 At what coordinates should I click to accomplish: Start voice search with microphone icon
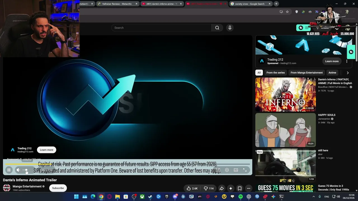[x=230, y=28]
